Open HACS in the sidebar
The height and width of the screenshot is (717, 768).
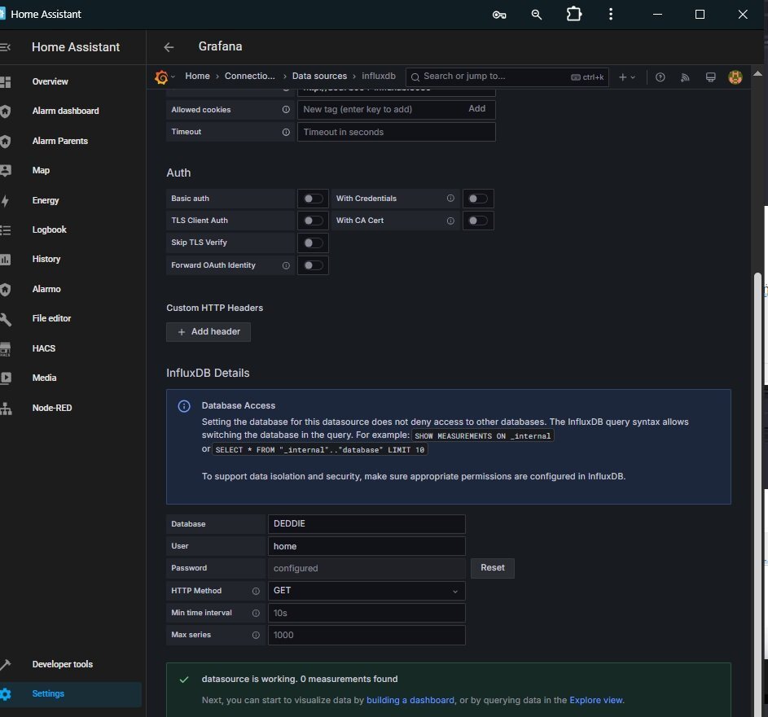(x=44, y=348)
